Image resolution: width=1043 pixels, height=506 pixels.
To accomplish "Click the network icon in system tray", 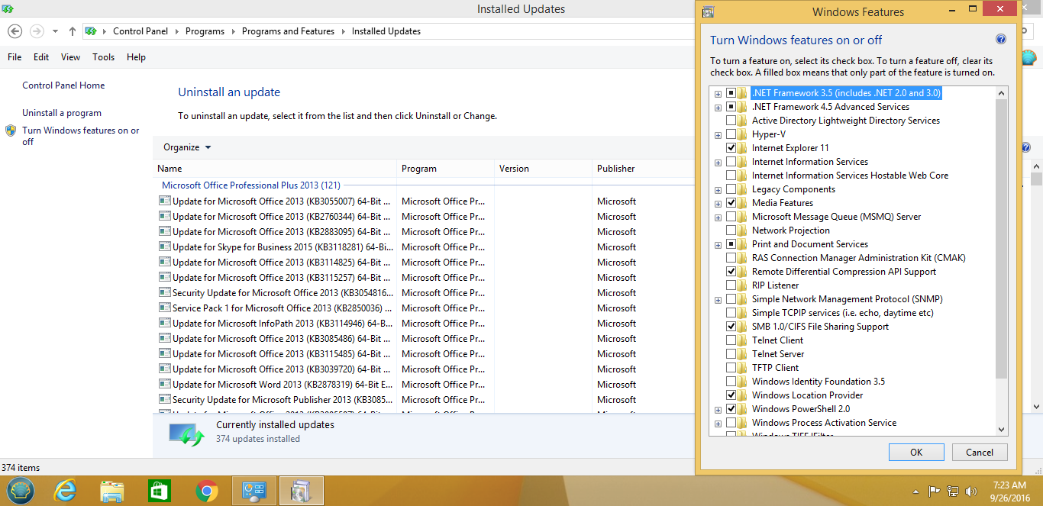I will coord(953,491).
